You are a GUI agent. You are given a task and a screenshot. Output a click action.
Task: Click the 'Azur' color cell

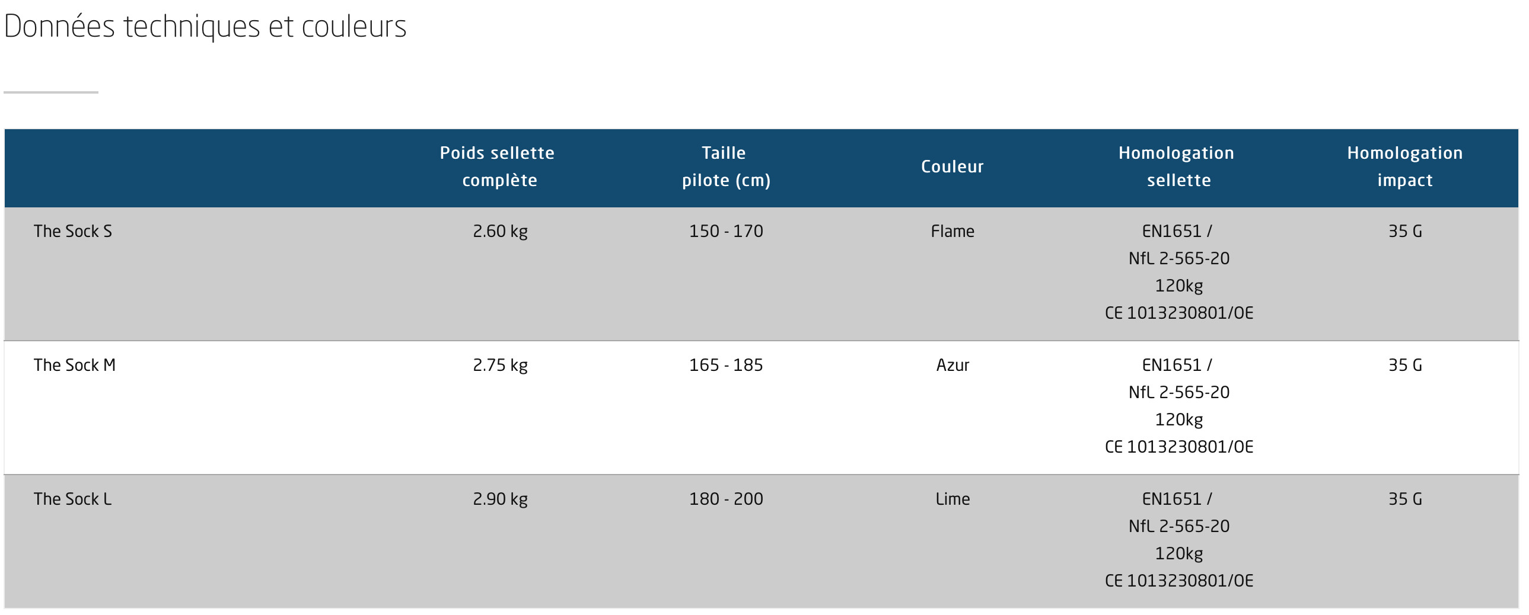click(952, 366)
